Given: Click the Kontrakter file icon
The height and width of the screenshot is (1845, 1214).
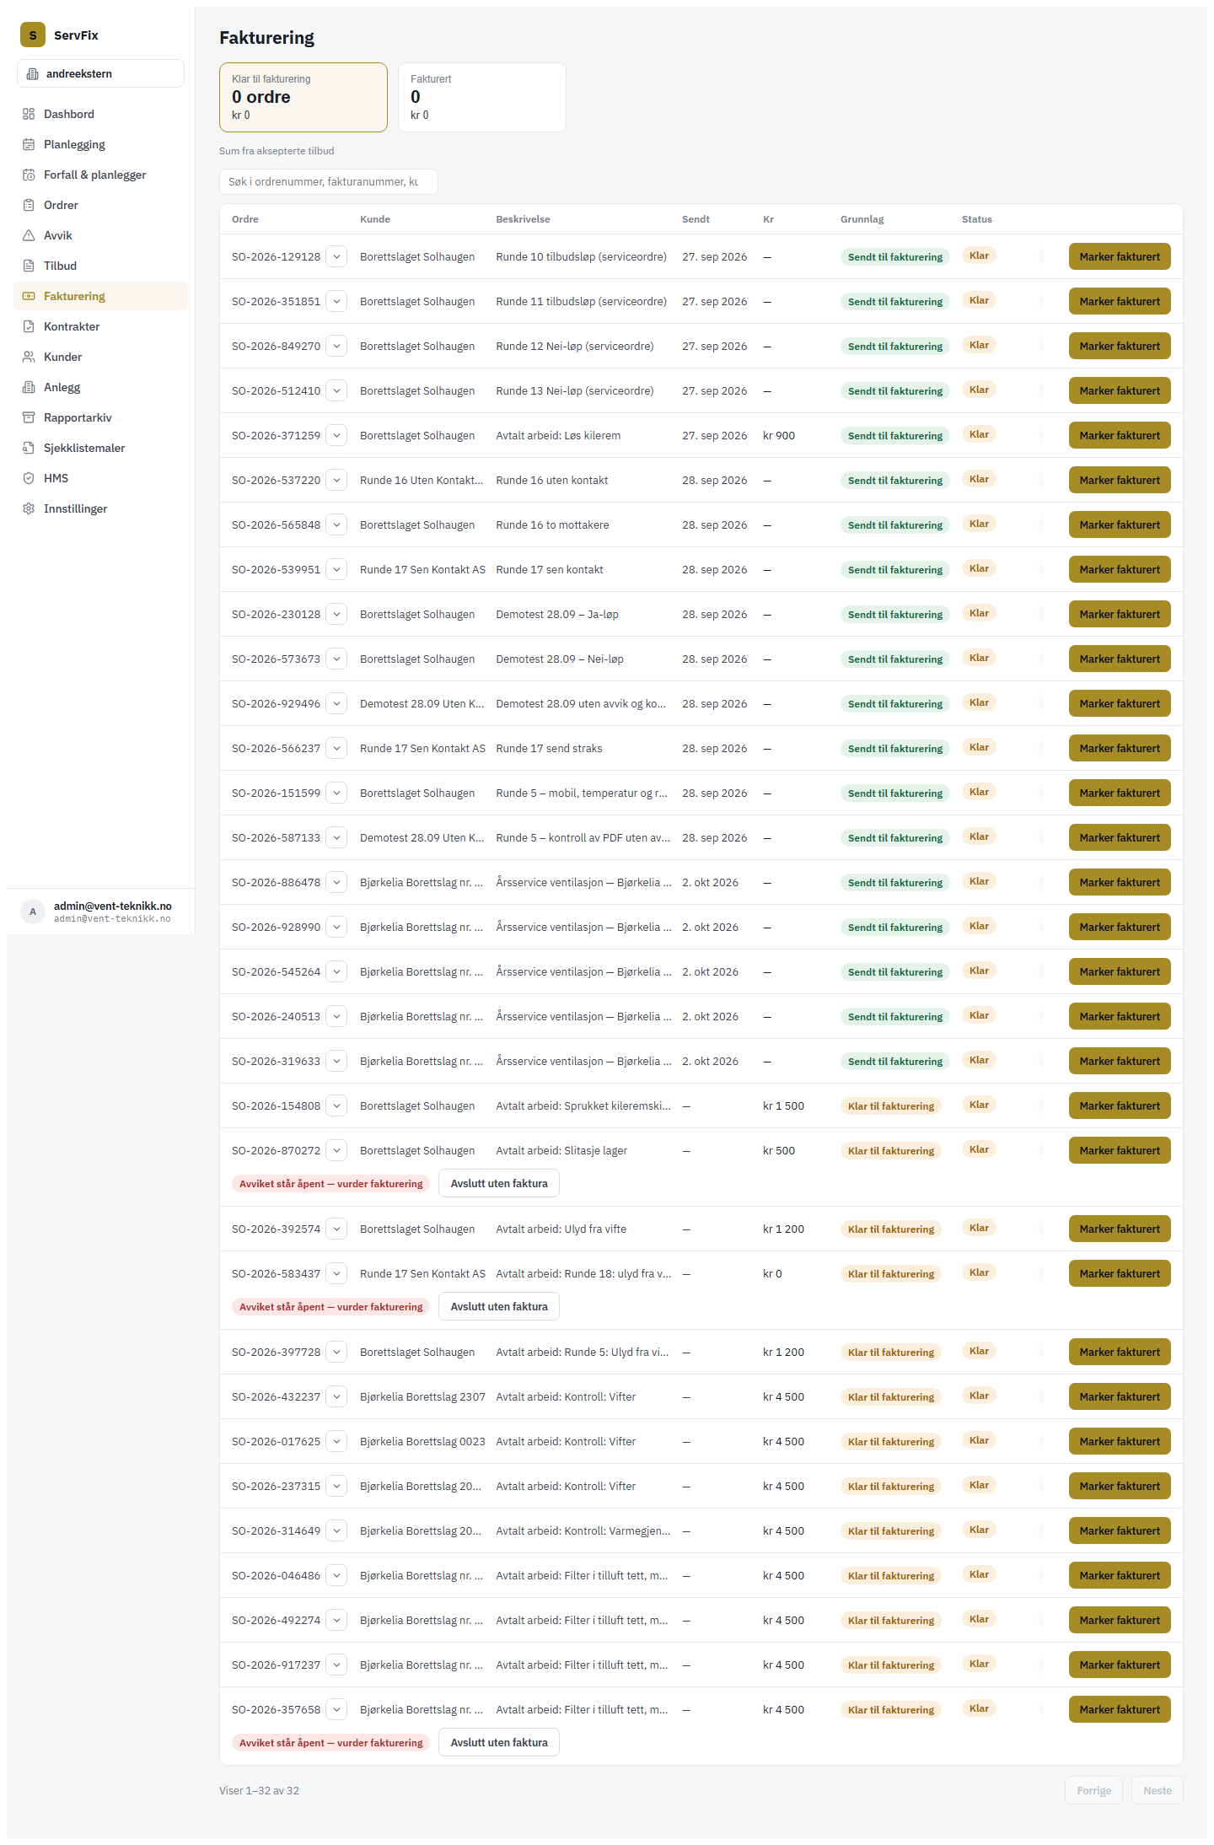Looking at the screenshot, I should pos(29,326).
